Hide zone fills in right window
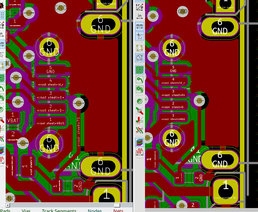This screenshot has height=212, width=258. (140, 80)
